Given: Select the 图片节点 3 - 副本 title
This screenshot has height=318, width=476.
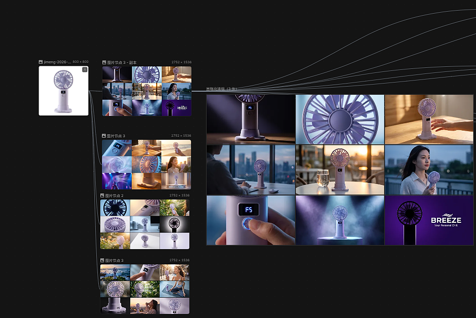Looking at the screenshot, I should 122,62.
